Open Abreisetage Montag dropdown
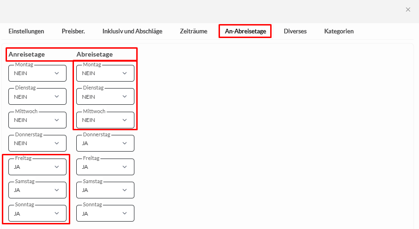 (105, 73)
